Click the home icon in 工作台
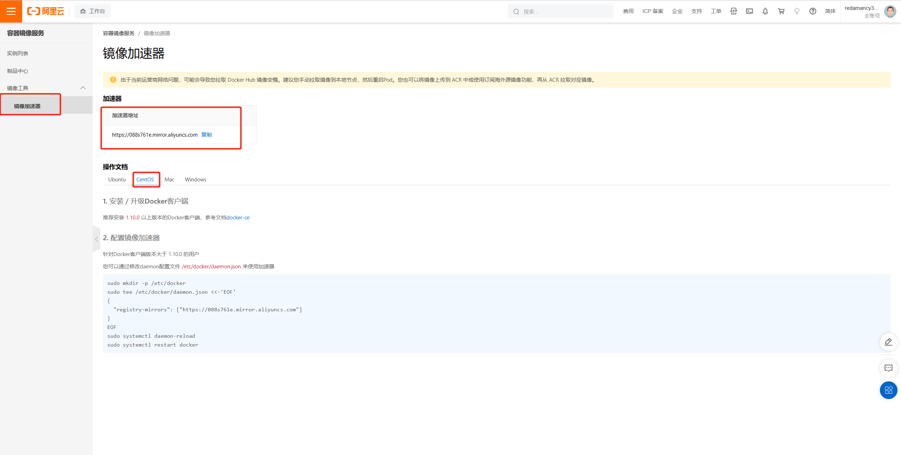Viewport: 901px width, 455px height. coord(83,11)
